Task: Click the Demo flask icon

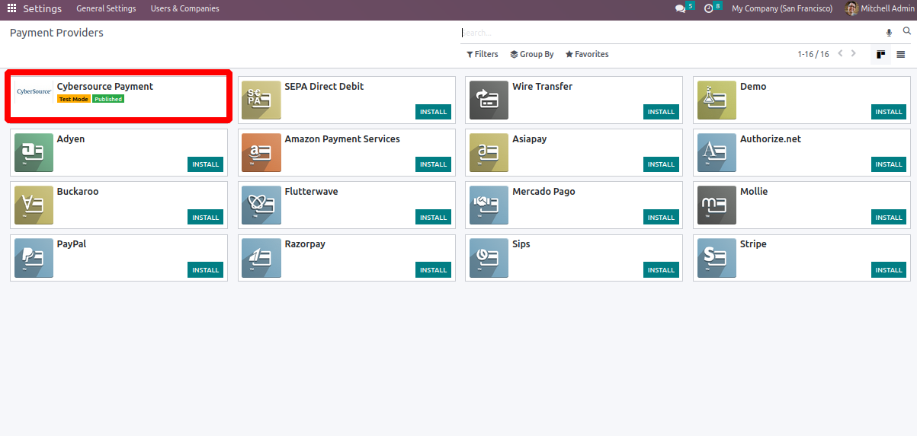Action: tap(717, 100)
